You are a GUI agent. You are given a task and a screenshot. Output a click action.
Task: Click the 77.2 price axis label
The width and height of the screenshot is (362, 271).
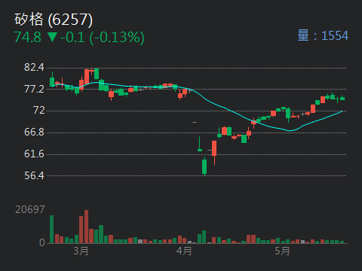tap(34, 89)
